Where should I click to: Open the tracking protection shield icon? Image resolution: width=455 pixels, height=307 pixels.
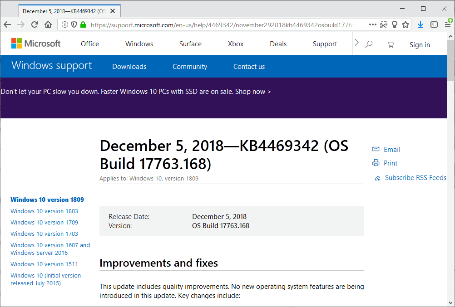click(x=74, y=24)
